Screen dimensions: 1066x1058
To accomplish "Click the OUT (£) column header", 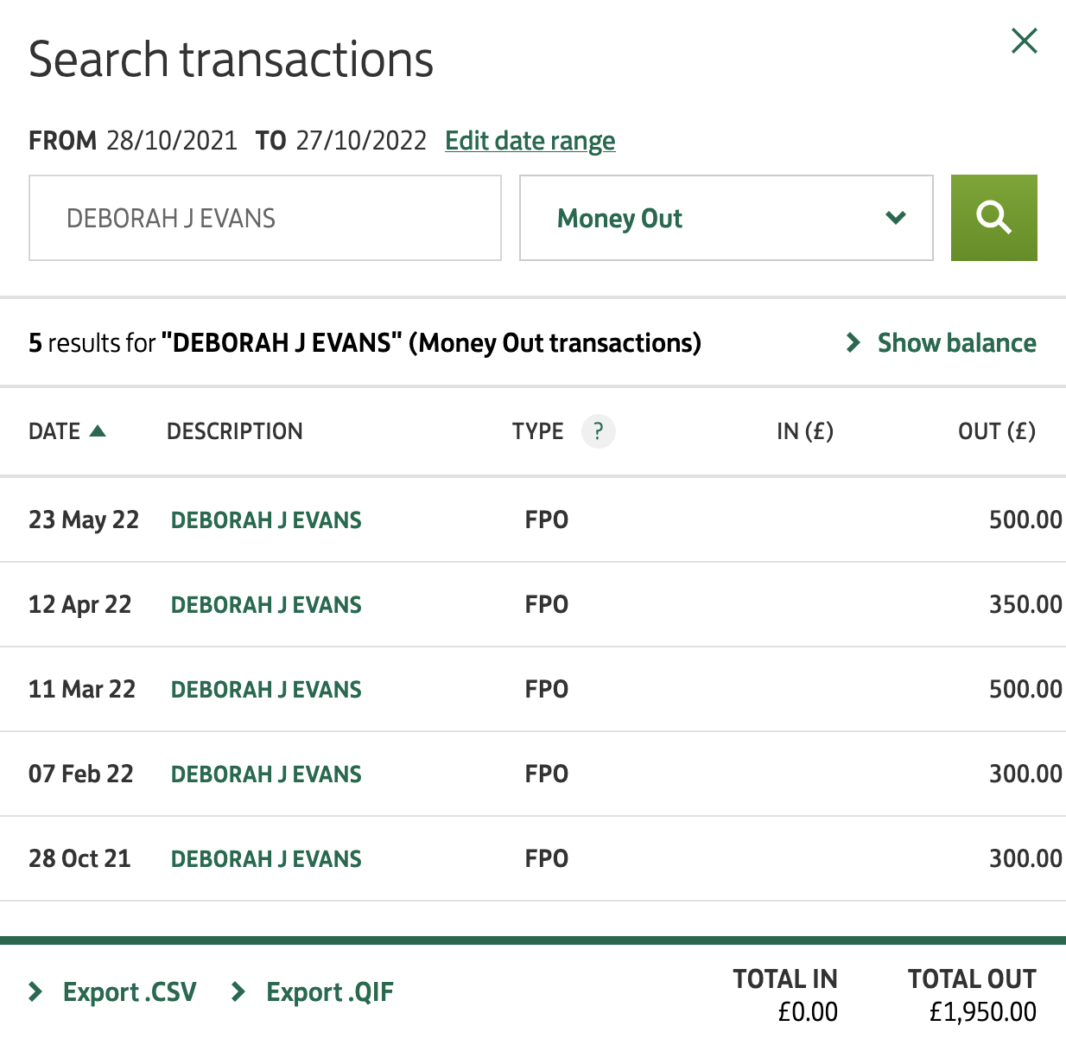I will (997, 431).
